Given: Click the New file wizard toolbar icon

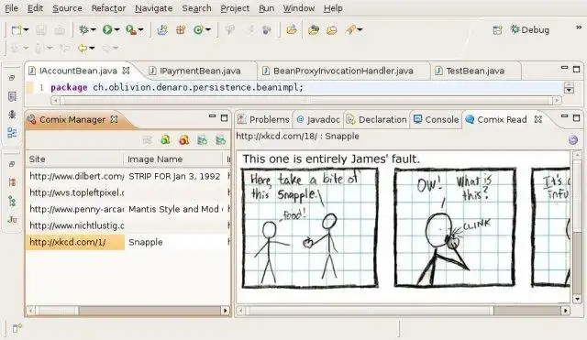Looking at the screenshot, I should pyautogui.click(x=17, y=30).
